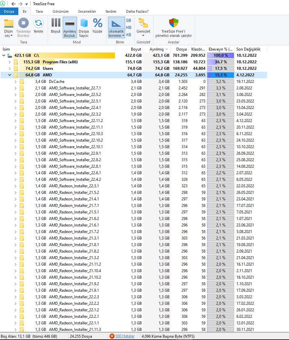The image size is (289, 340).
Task: Switch to the Ev tab
Action: click(25, 11)
